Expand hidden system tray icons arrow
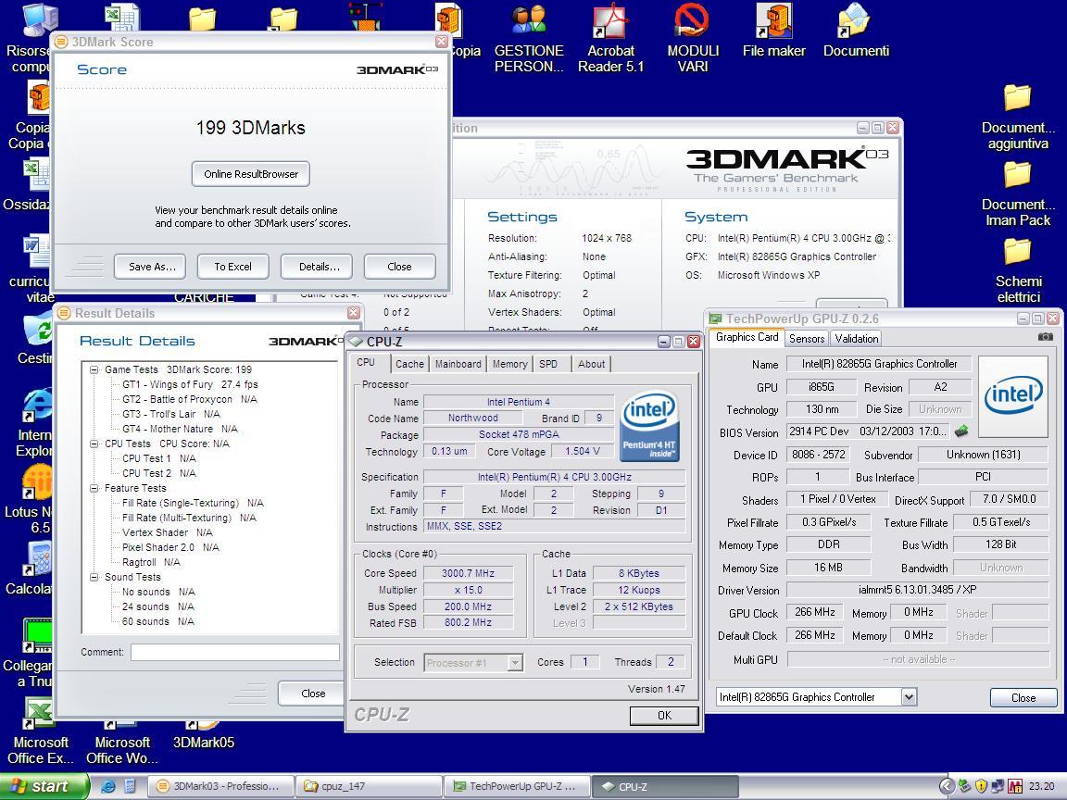Image resolution: width=1067 pixels, height=800 pixels. coord(947,786)
